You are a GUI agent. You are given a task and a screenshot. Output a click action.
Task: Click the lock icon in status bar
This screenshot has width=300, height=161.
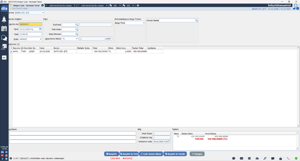pyautogui.click(x=281, y=158)
